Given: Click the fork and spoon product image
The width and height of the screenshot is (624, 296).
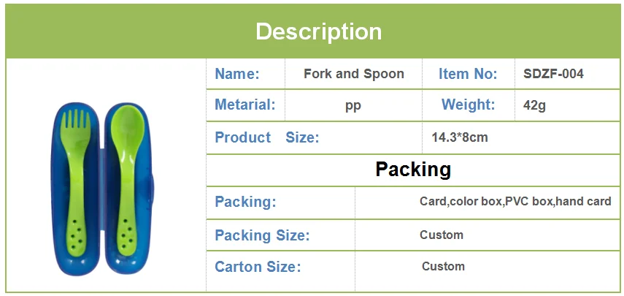Looking at the screenshot, I should (102, 189).
